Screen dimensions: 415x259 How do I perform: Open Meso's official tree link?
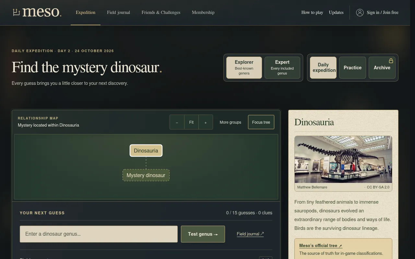coord(321,246)
